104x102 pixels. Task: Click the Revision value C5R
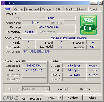click(93, 47)
